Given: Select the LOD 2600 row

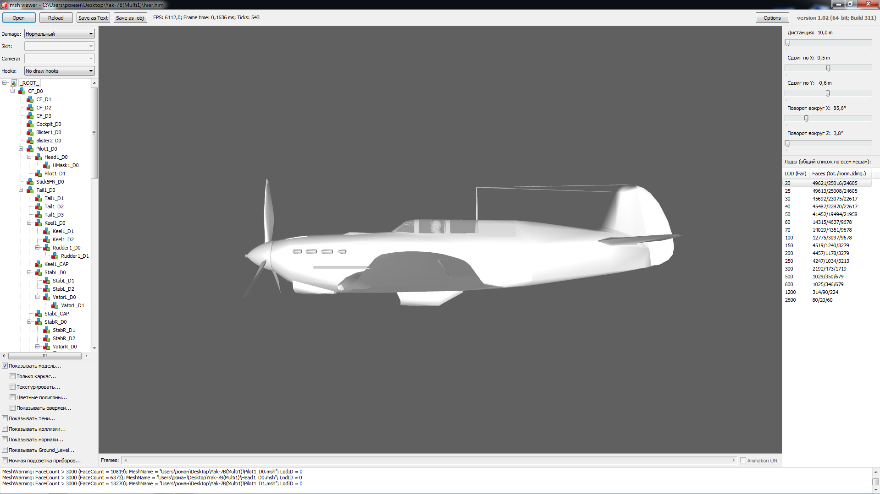Looking at the screenshot, I should (x=827, y=300).
